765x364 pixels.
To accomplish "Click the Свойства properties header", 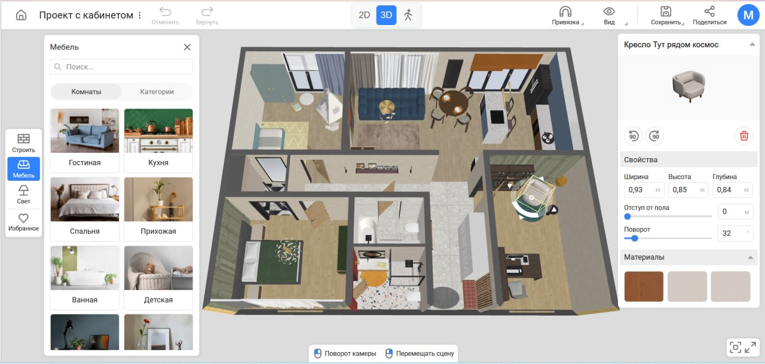I will click(x=689, y=159).
